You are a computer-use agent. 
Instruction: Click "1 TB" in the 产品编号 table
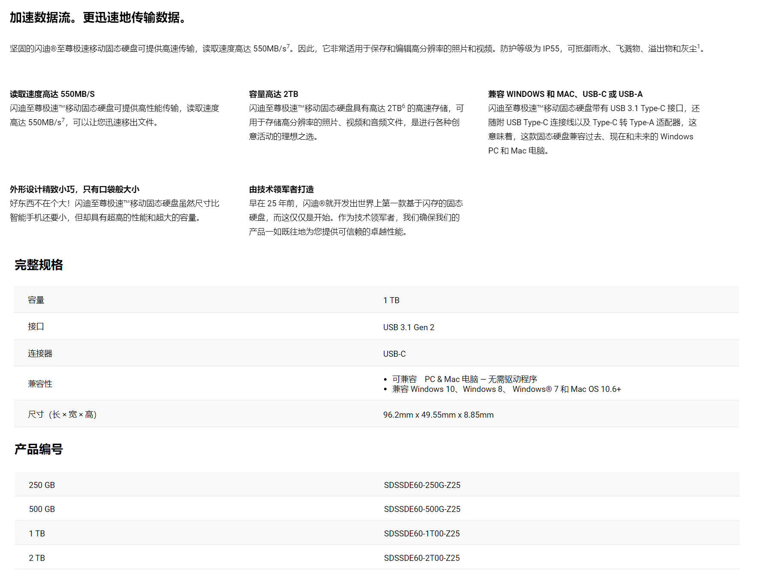coord(37,533)
